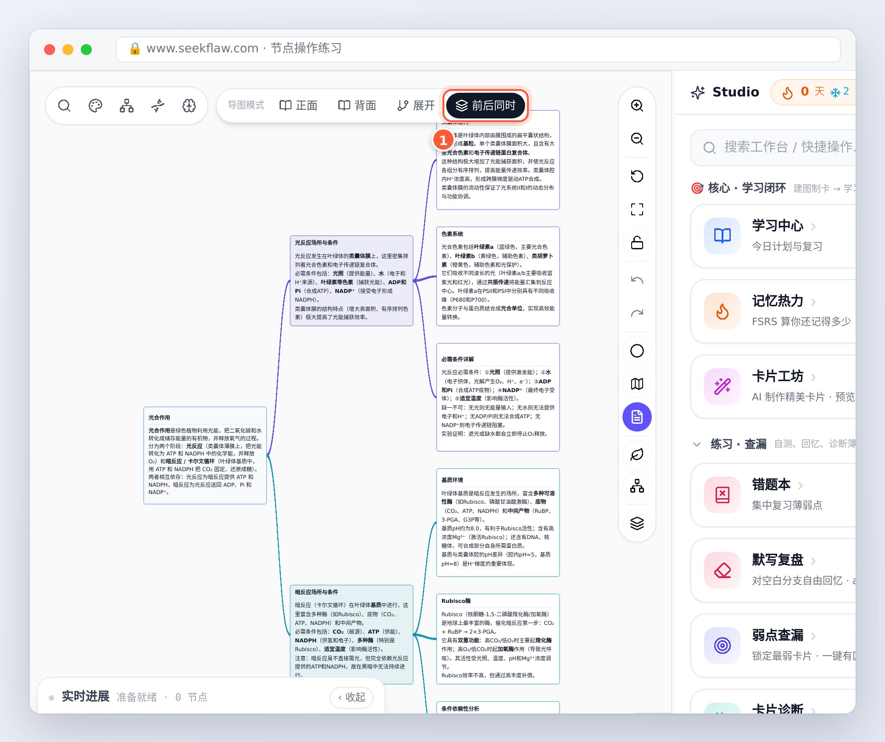885x742 pixels.
Task: Open the 记忆热力 card
Action: coord(773,311)
